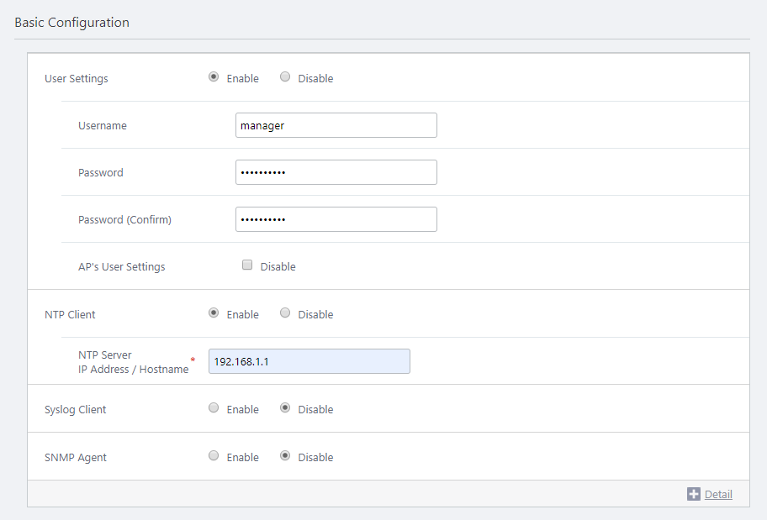Select Disable for SNMP Agent
Screen dimensions: 767x520
[285, 456]
